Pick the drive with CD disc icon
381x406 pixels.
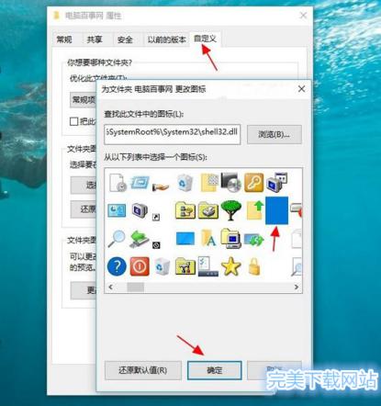tap(230, 182)
